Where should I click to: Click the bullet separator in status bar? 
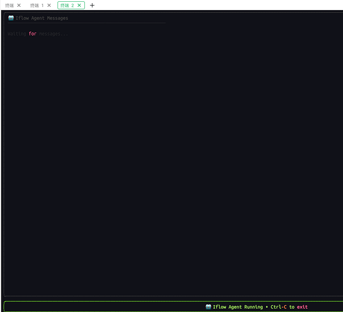267,307
